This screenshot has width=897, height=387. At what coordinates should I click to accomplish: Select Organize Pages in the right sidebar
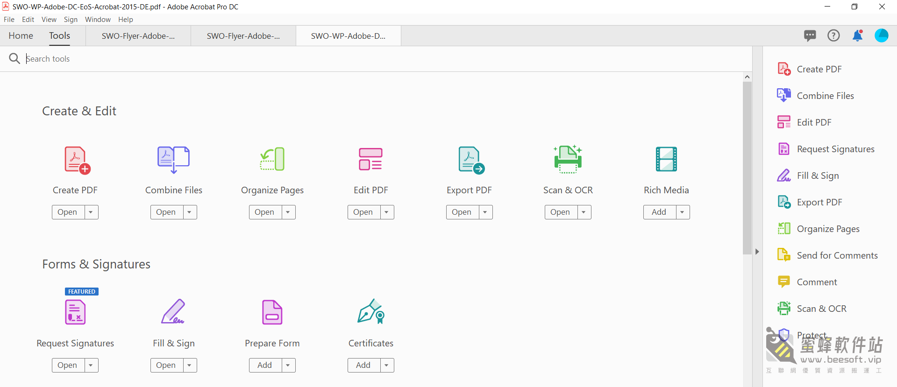pos(819,229)
